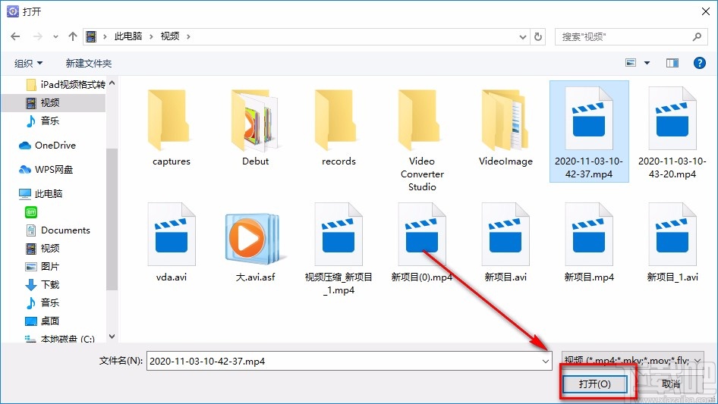The width and height of the screenshot is (718, 404).
Task: Toggle the preview pane
Action: (672, 63)
